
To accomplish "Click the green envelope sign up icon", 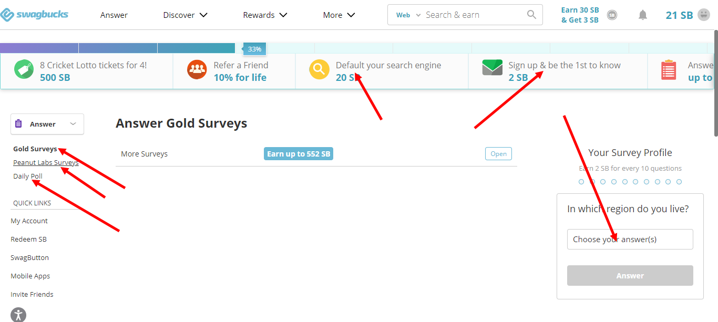I will [493, 68].
